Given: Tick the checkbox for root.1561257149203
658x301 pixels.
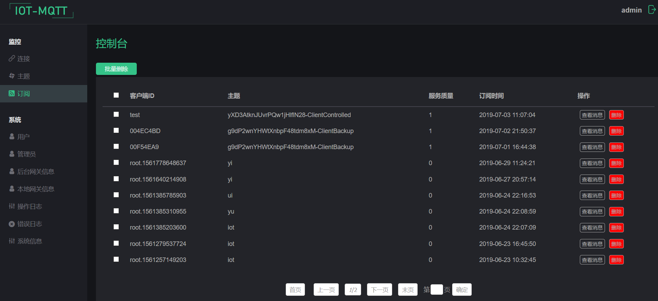Looking at the screenshot, I should click(x=116, y=260).
